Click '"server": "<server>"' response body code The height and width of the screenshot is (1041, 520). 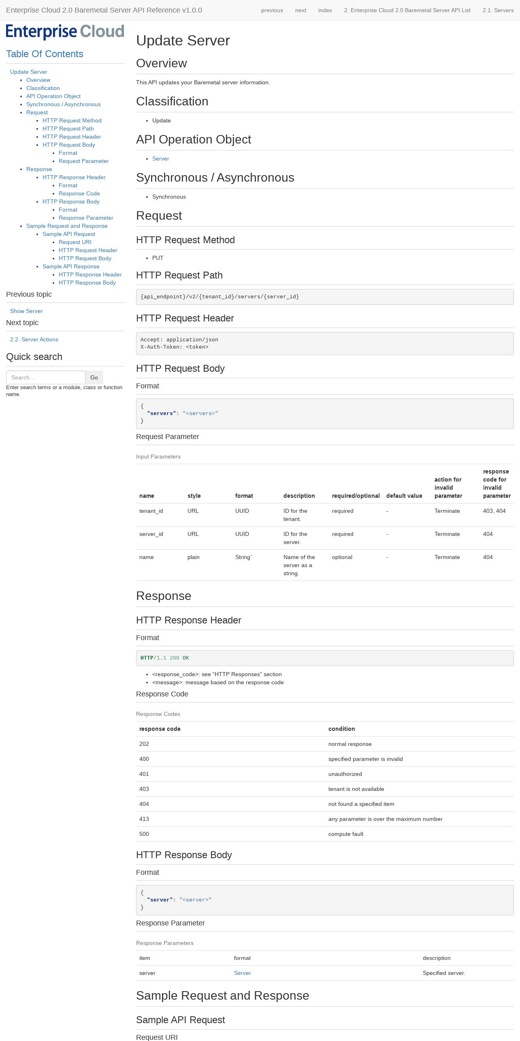point(179,900)
